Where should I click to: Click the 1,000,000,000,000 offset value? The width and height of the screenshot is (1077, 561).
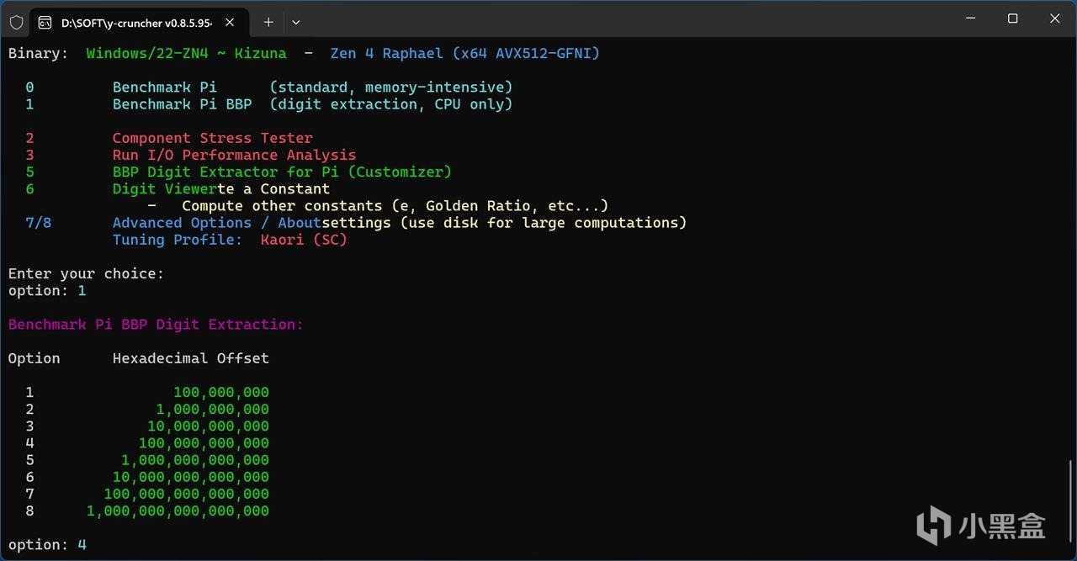tap(195, 460)
